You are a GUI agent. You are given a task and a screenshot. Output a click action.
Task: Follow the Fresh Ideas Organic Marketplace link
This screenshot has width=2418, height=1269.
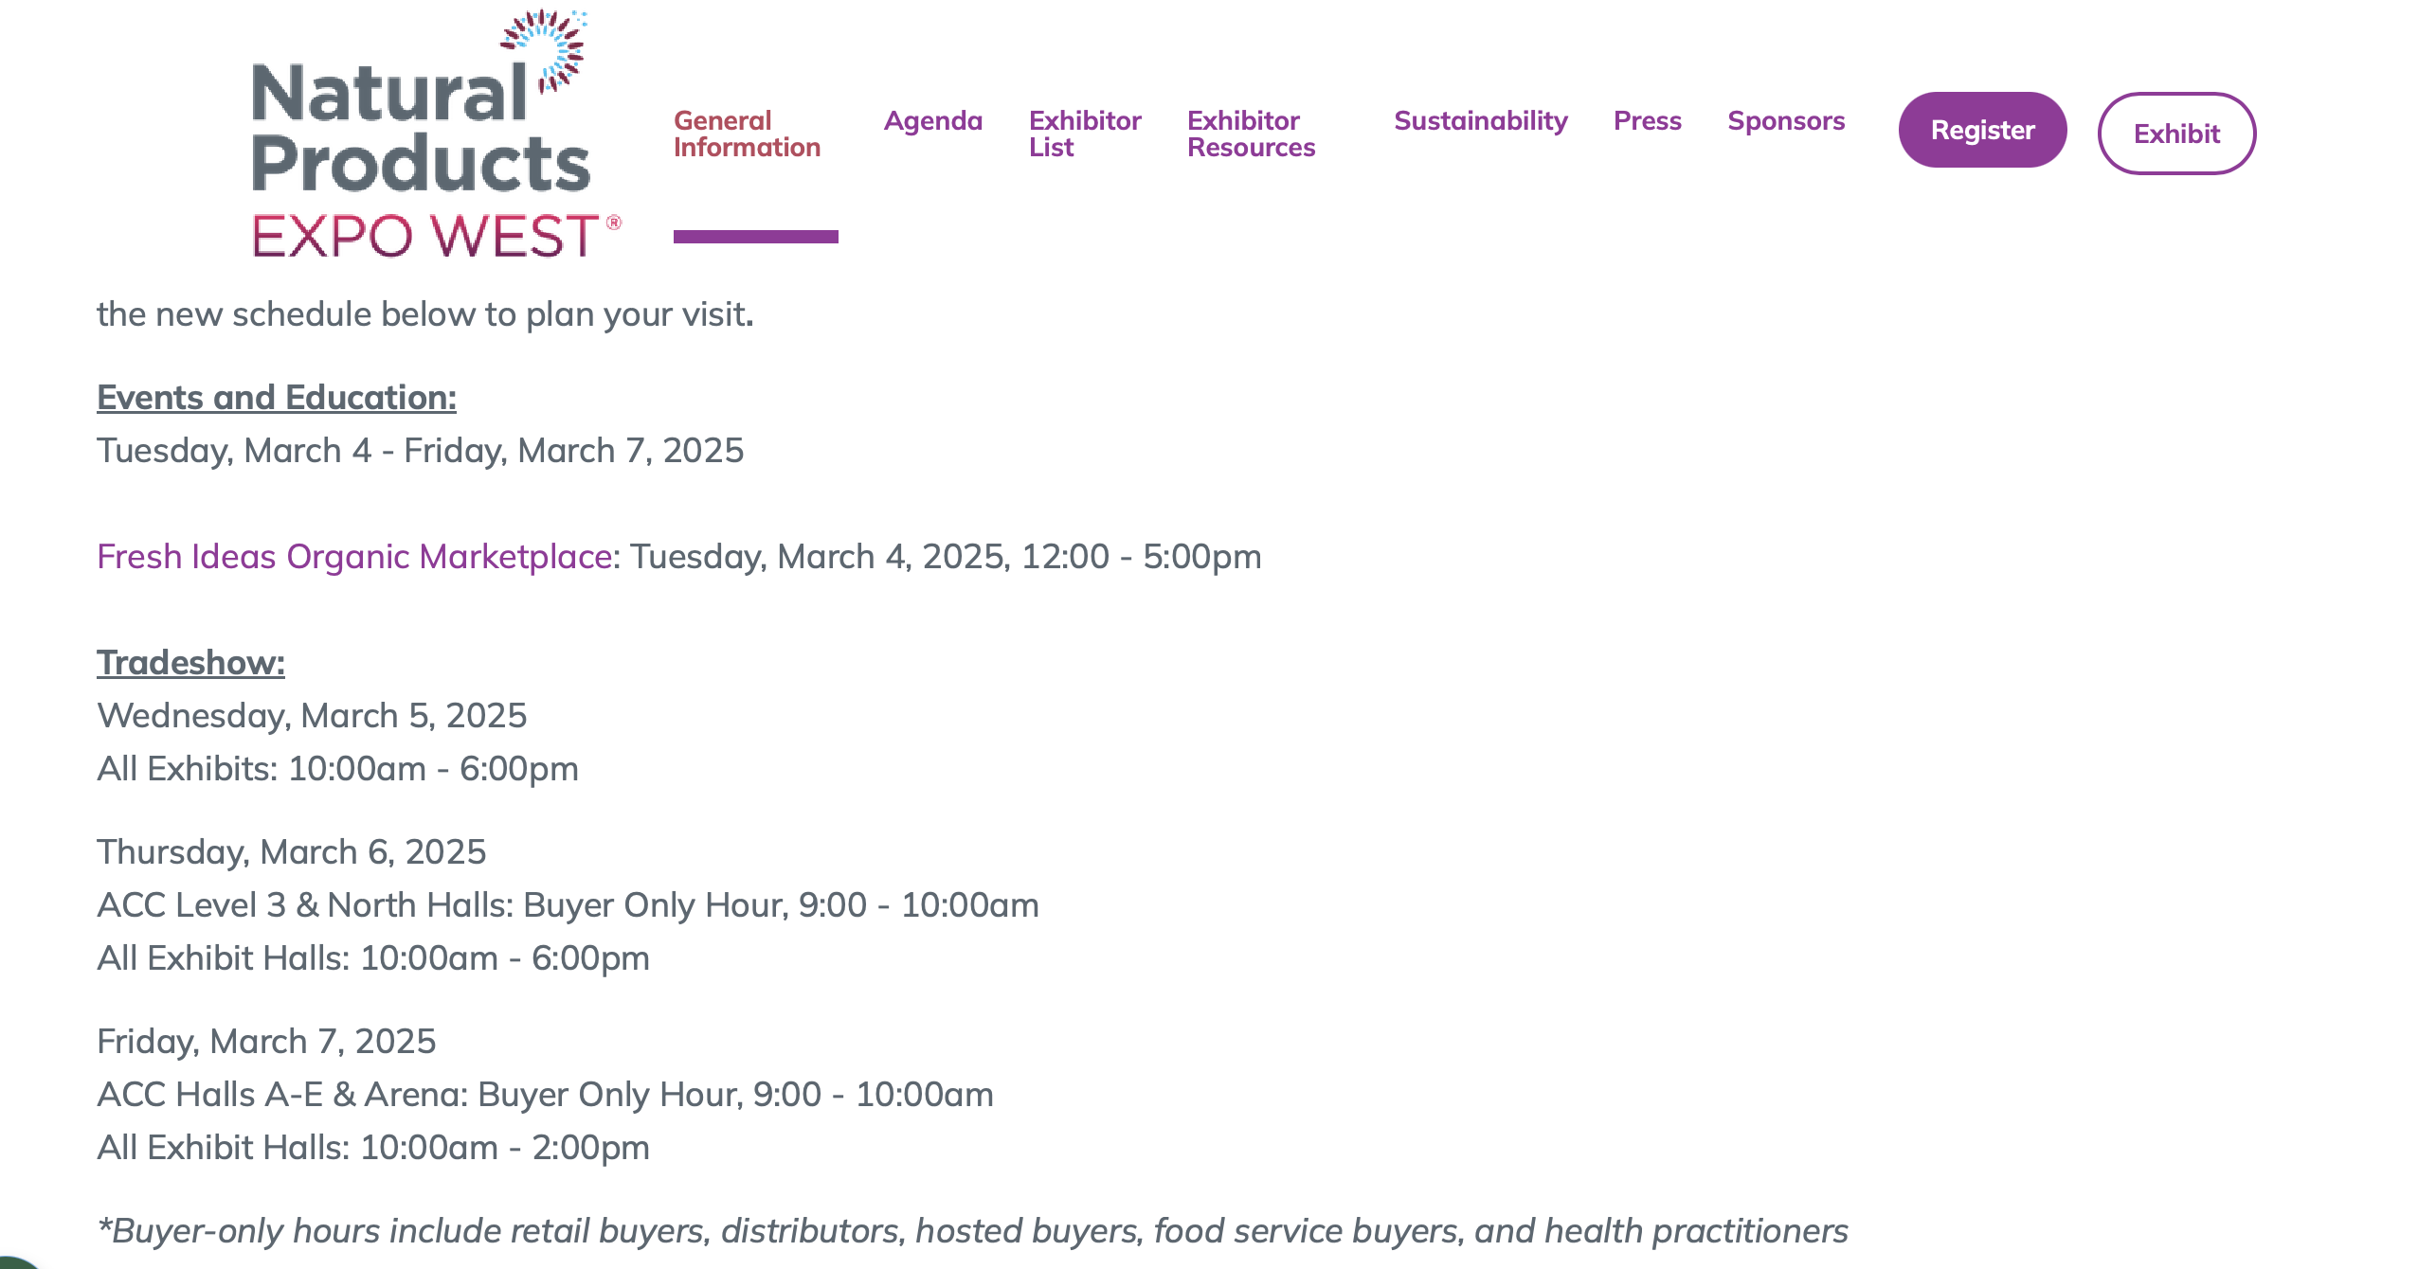tap(355, 557)
